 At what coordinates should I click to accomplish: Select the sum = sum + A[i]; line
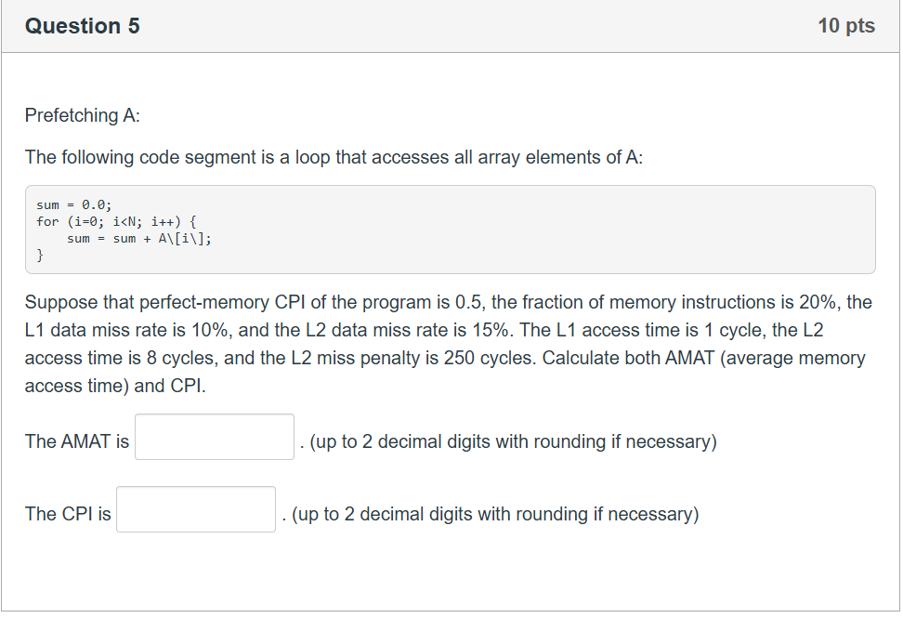[x=138, y=238]
